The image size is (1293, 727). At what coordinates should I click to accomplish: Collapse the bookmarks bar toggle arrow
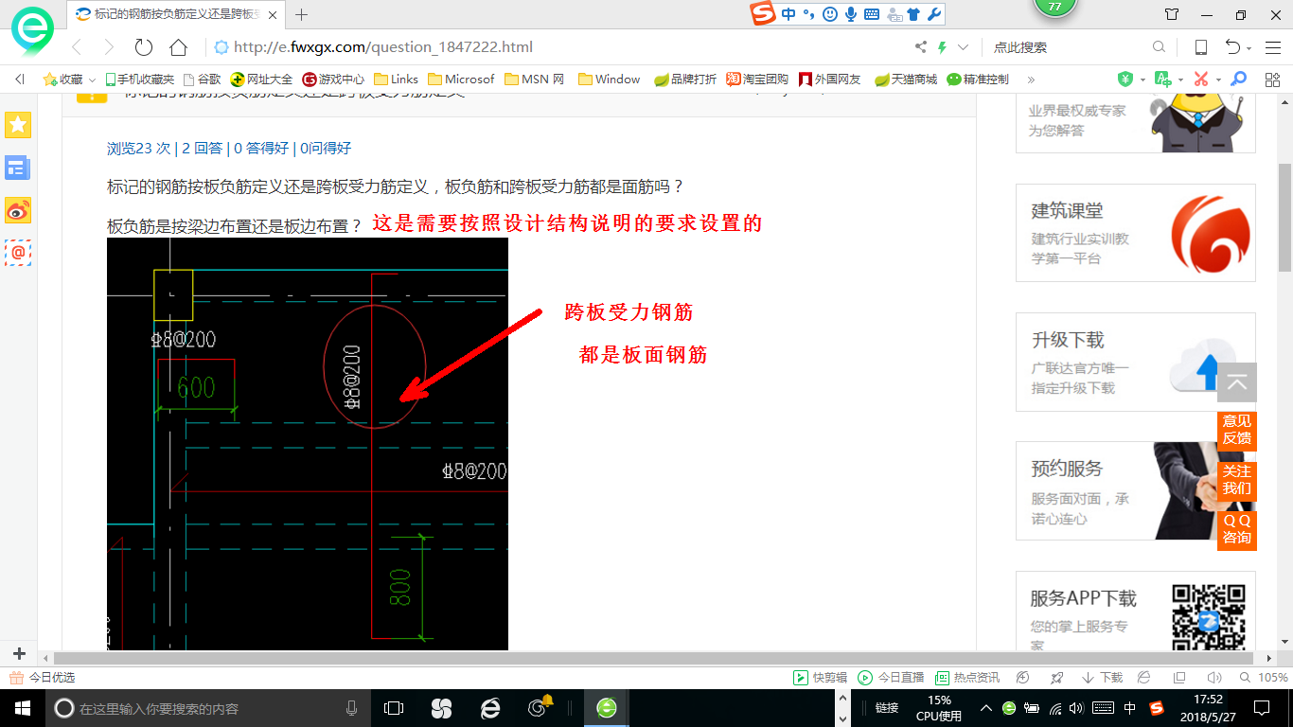click(20, 80)
